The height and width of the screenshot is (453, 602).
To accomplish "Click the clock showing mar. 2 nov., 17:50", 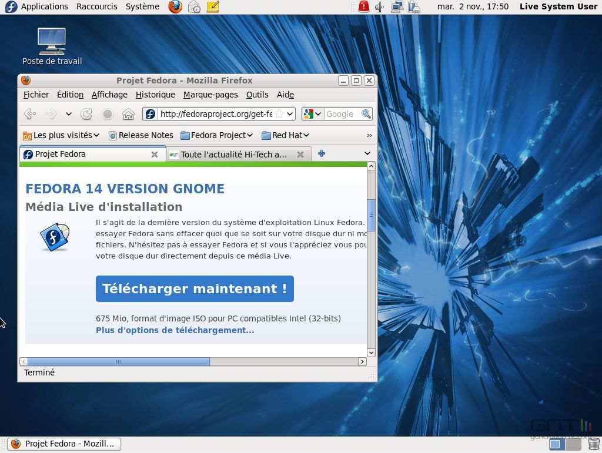I will tap(473, 6).
